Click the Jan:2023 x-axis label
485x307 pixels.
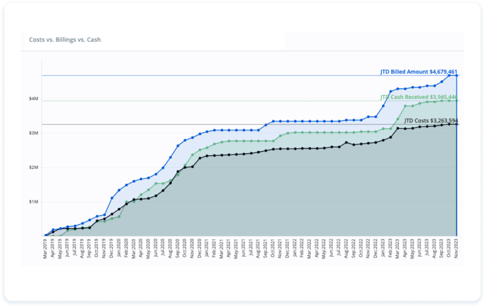(x=383, y=249)
